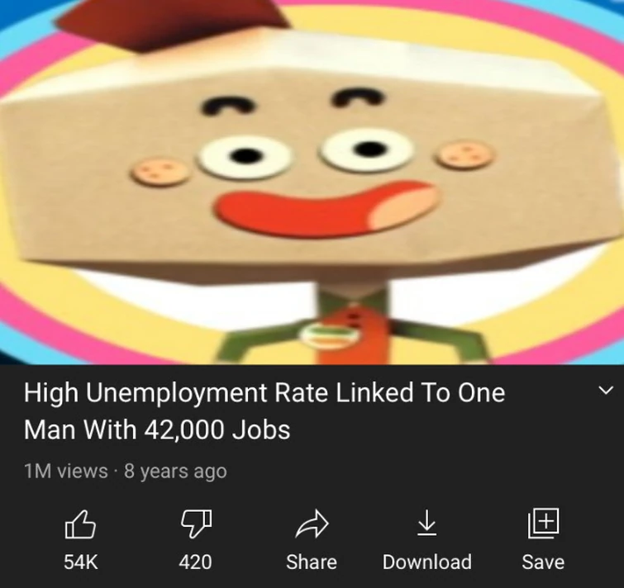This screenshot has height=588, width=624.
Task: Dislike the video with thumbs-down icon
Action: tap(196, 524)
